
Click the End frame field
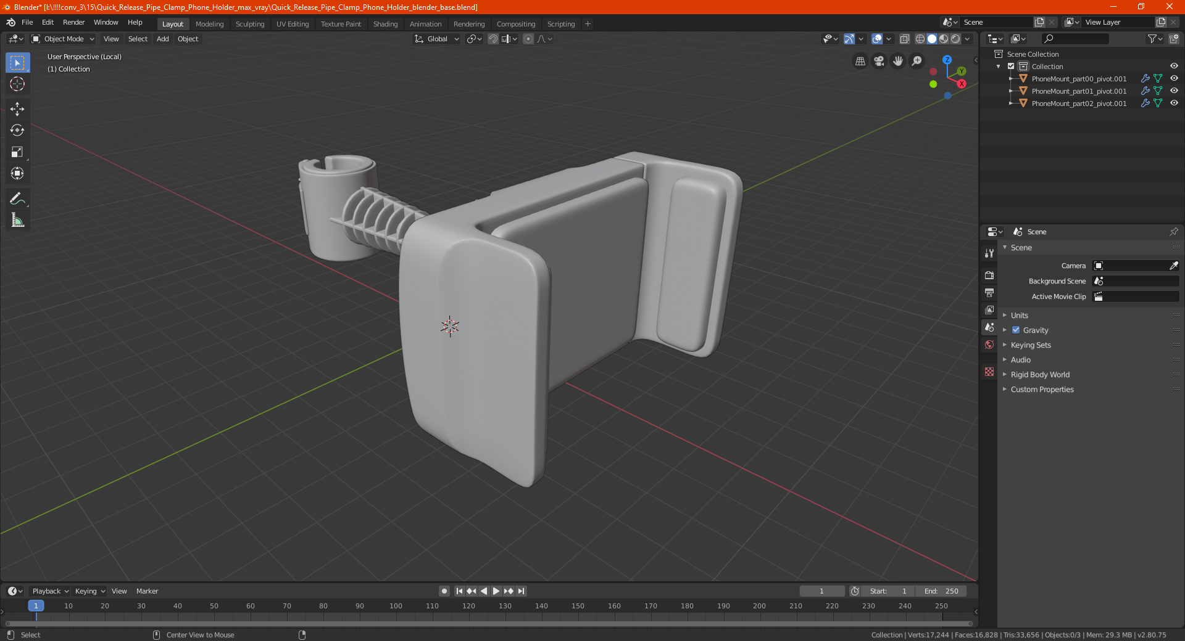point(941,591)
